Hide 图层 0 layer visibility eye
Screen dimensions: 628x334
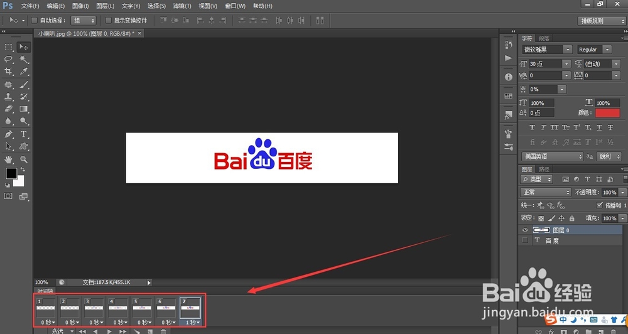pyautogui.click(x=524, y=230)
